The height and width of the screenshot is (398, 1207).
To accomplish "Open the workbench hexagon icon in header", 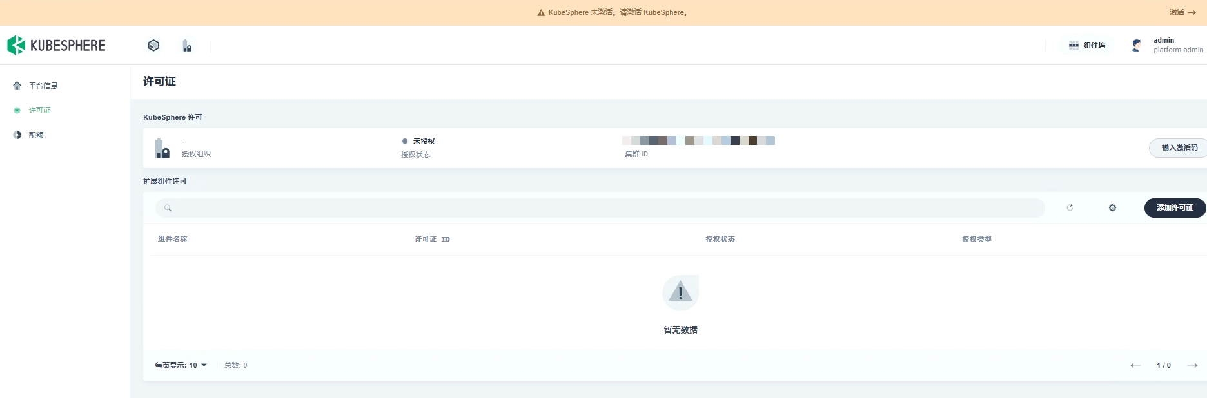I will click(153, 45).
